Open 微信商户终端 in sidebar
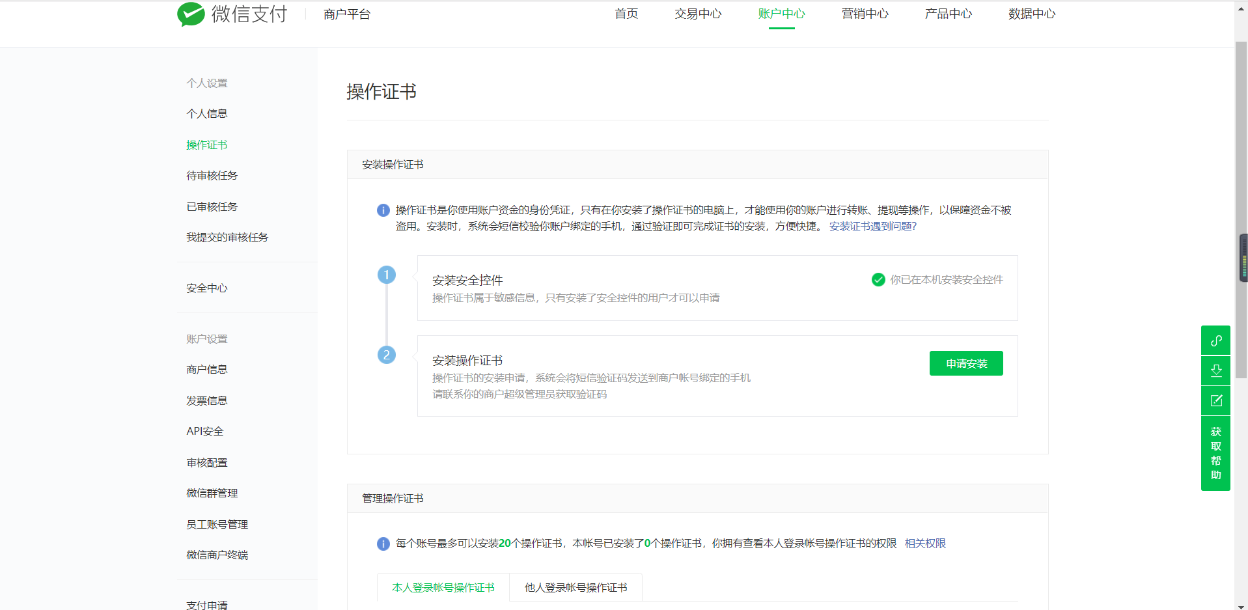 217,555
